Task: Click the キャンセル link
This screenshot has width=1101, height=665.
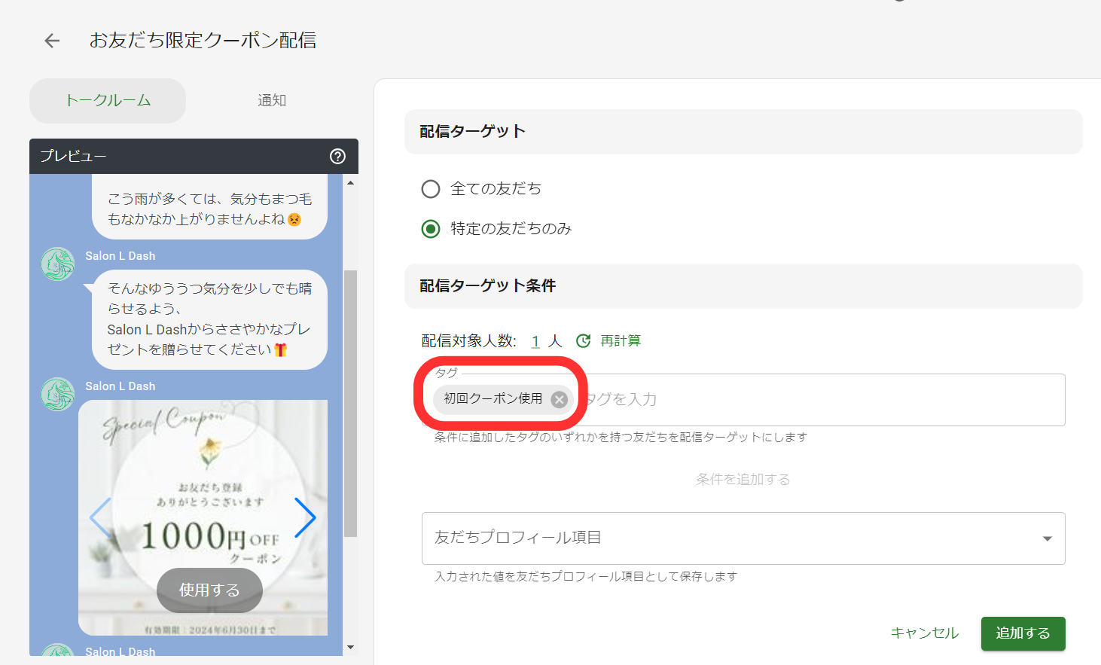Action: [x=924, y=633]
